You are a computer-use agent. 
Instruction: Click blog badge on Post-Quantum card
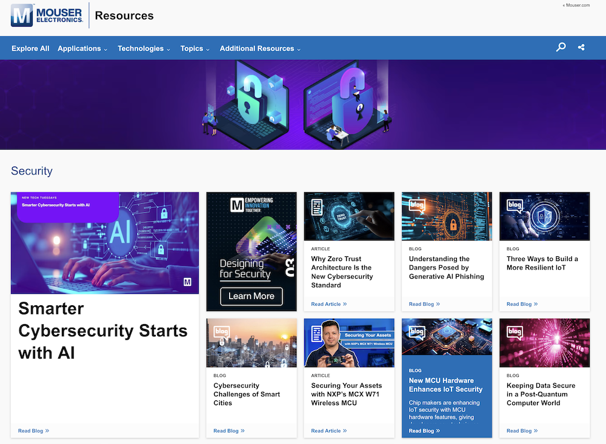[514, 332]
